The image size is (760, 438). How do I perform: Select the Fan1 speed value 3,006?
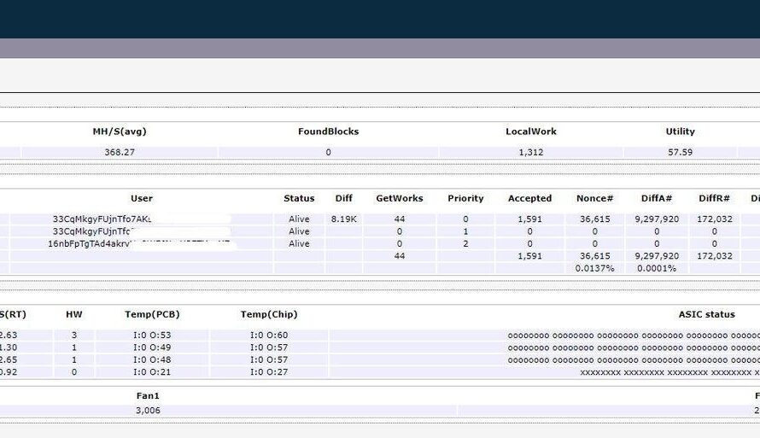148,411
